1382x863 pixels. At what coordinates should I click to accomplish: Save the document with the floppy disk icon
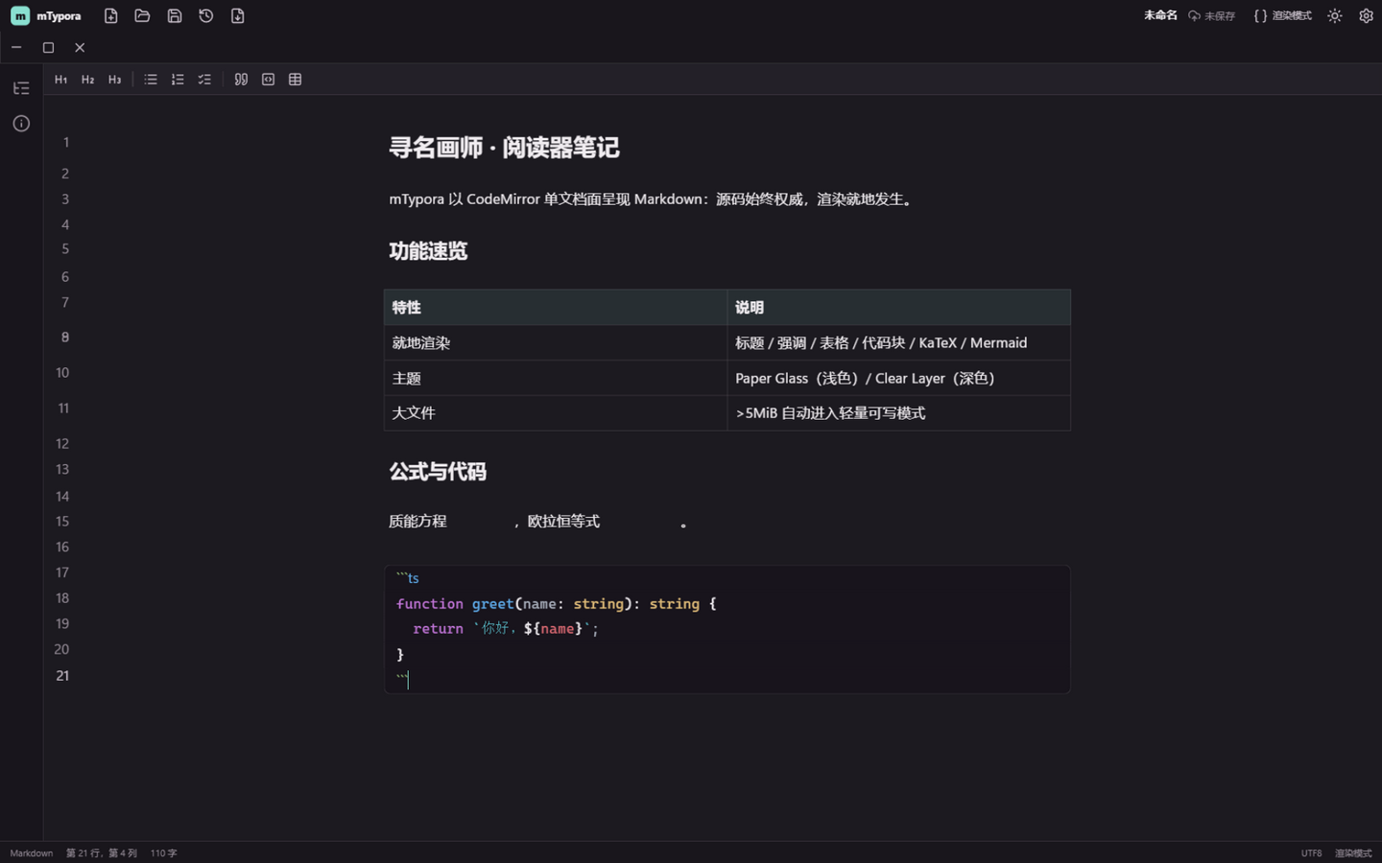click(x=174, y=16)
